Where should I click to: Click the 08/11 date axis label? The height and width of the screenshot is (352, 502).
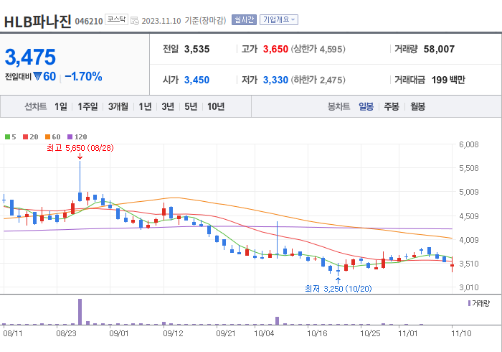pos(13,333)
